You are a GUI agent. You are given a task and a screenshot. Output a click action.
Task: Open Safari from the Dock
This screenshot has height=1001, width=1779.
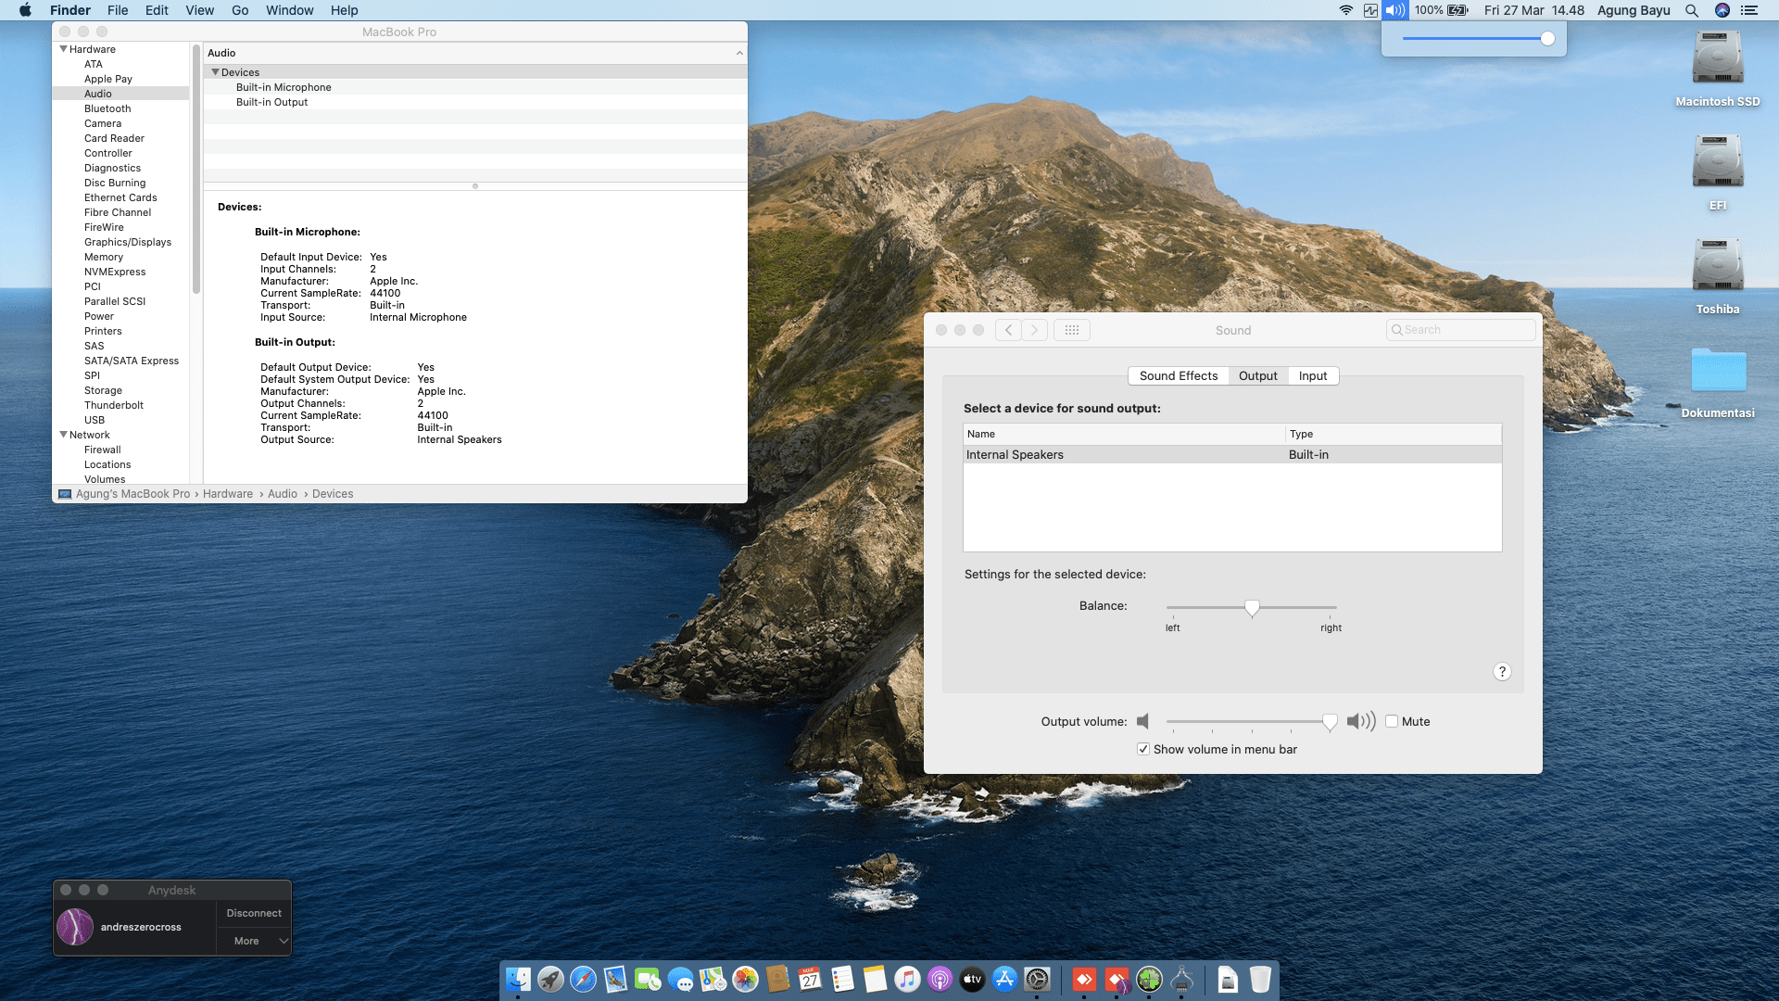[x=583, y=979]
